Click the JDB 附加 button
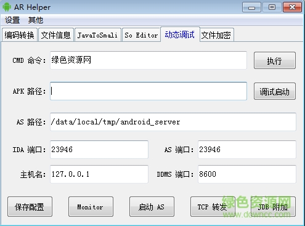Screen dimensions: 305x226 coord(273,207)
